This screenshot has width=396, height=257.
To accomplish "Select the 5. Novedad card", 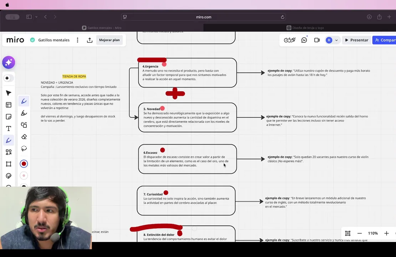I will coord(187,117).
